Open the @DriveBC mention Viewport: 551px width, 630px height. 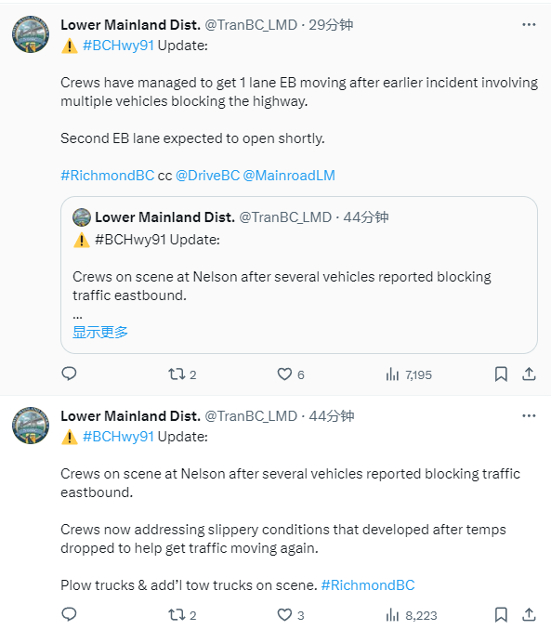(208, 176)
